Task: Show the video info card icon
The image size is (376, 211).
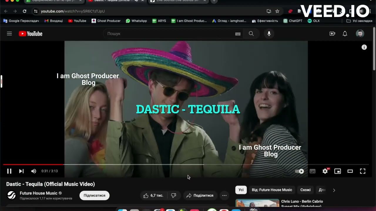Action: pyautogui.click(x=364, y=47)
